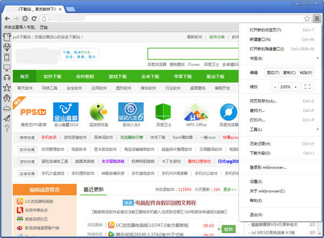The image size is (324, 238).
Task: Click the PPS.tv software icon
Action: coord(33,112)
